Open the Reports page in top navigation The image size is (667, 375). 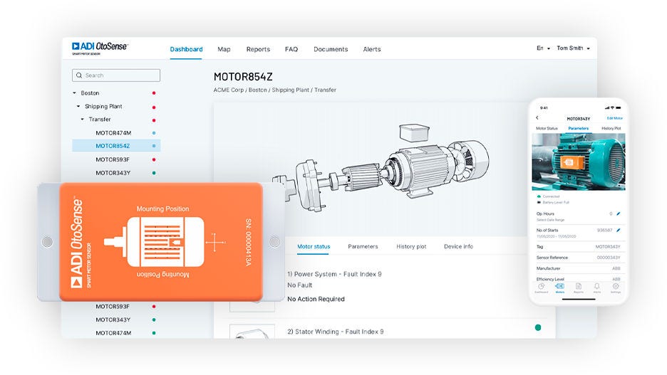click(258, 49)
